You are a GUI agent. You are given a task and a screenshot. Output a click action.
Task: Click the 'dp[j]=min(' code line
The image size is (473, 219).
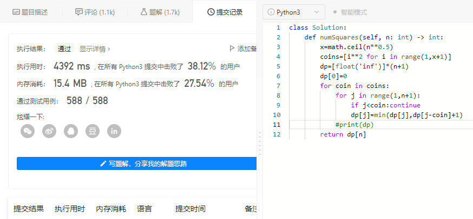click(407, 115)
